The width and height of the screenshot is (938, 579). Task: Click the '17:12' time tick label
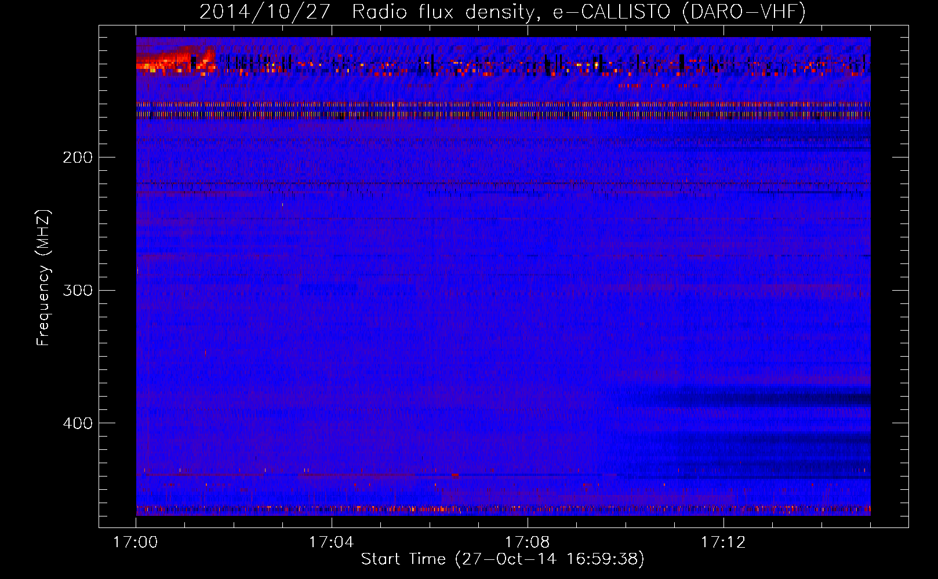(x=723, y=542)
